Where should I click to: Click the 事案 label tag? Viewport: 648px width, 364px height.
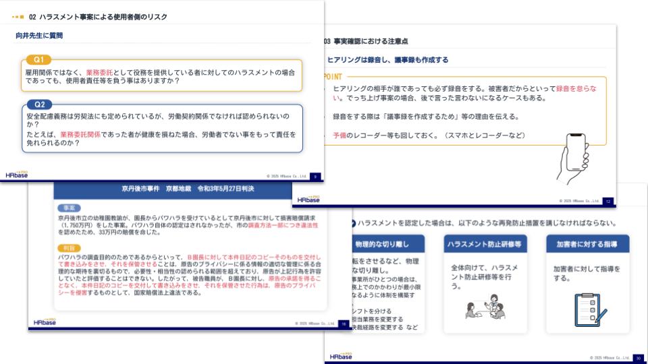pos(70,208)
